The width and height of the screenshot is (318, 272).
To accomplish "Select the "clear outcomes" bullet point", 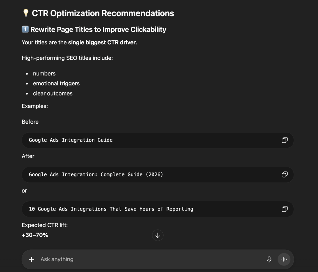I will pos(53,93).
